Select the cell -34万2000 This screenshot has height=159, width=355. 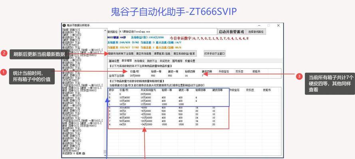pos(146,124)
